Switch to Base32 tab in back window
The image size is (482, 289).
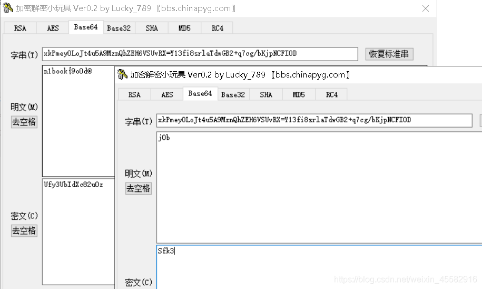pos(119,28)
